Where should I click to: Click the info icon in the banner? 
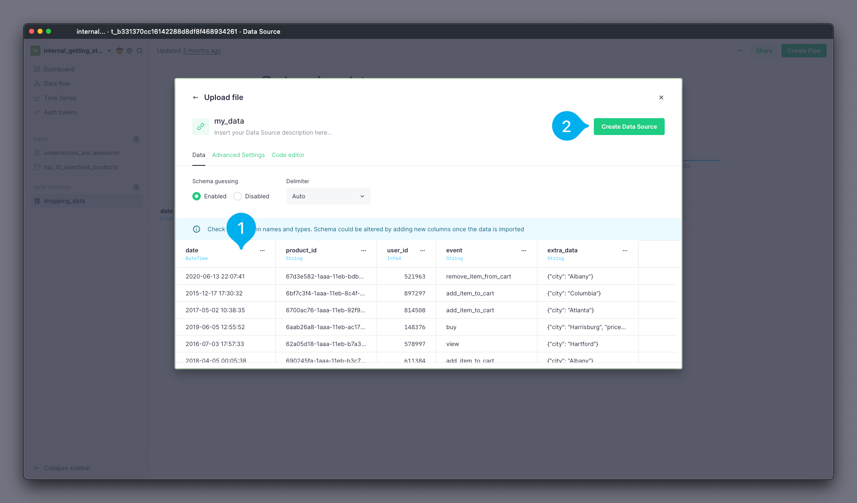click(197, 229)
